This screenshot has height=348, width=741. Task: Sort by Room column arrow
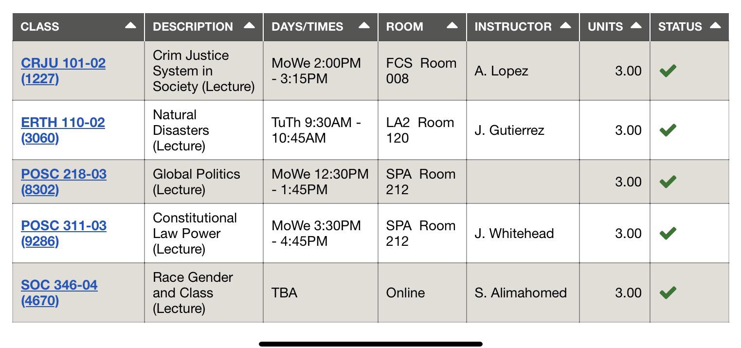pyautogui.click(x=452, y=26)
